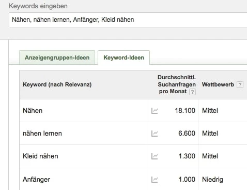247x190 pixels.
Task: Click the Mittel competition value for Nähen
Action: [210, 111]
